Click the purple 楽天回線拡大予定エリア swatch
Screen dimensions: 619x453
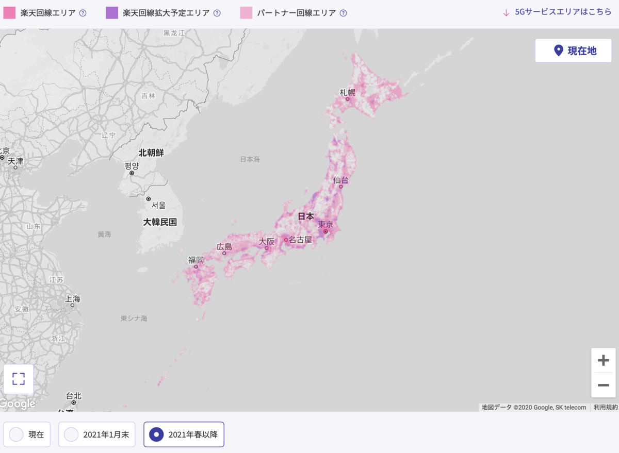point(112,13)
